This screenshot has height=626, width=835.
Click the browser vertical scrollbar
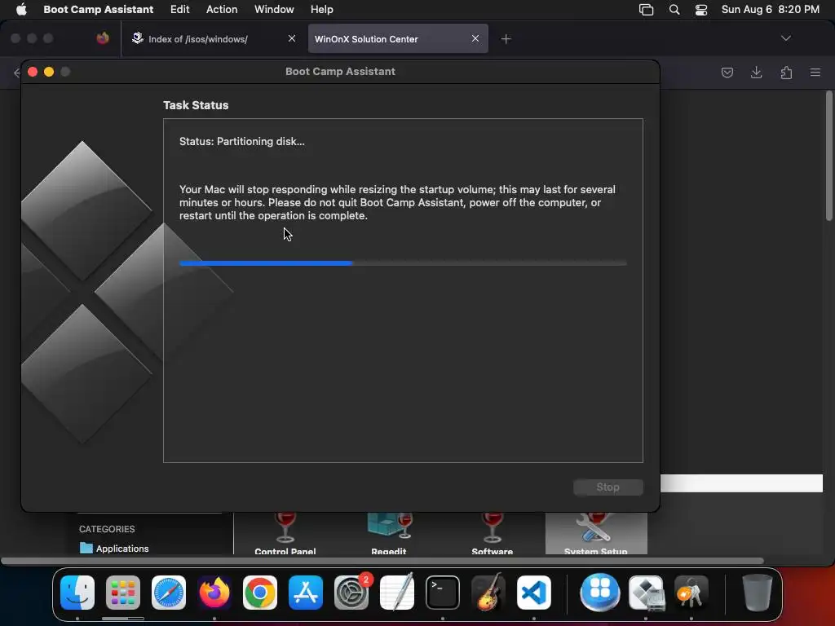(x=829, y=156)
